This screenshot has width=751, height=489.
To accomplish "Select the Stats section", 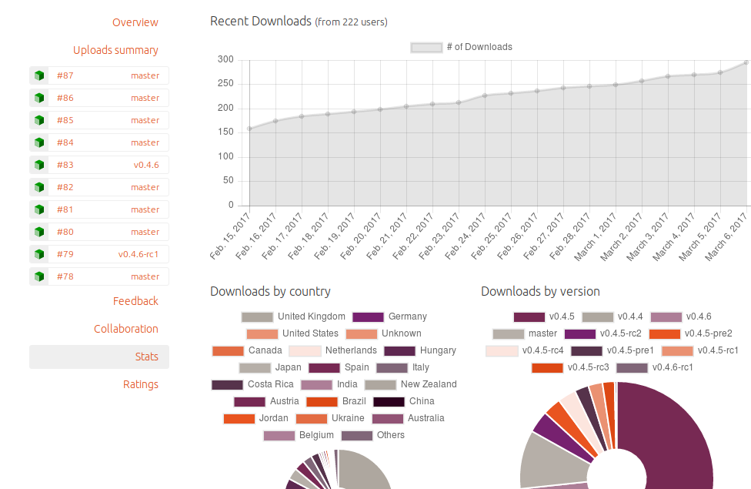I will click(x=99, y=357).
